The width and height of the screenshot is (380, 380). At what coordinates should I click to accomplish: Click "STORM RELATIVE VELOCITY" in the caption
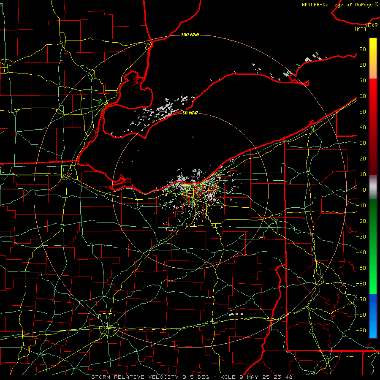click(135, 377)
